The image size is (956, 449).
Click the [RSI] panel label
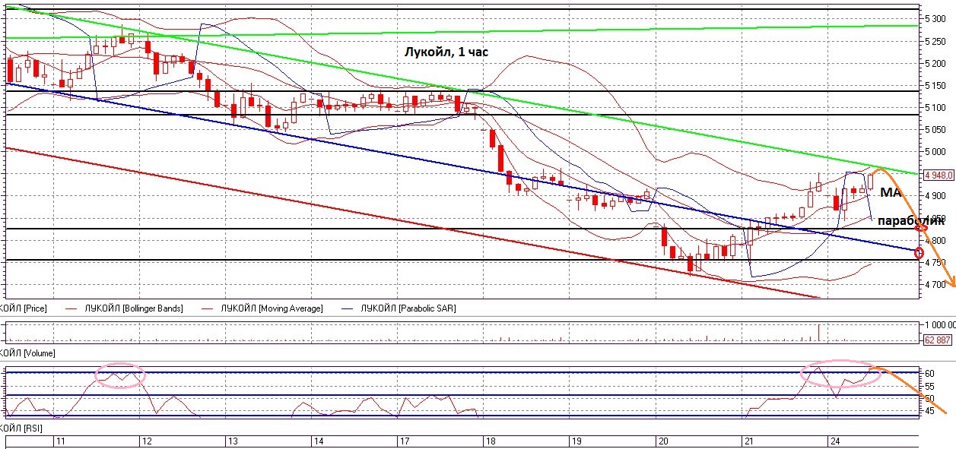coord(21,429)
